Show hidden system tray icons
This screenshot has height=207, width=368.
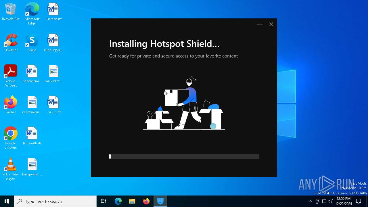[310, 201]
